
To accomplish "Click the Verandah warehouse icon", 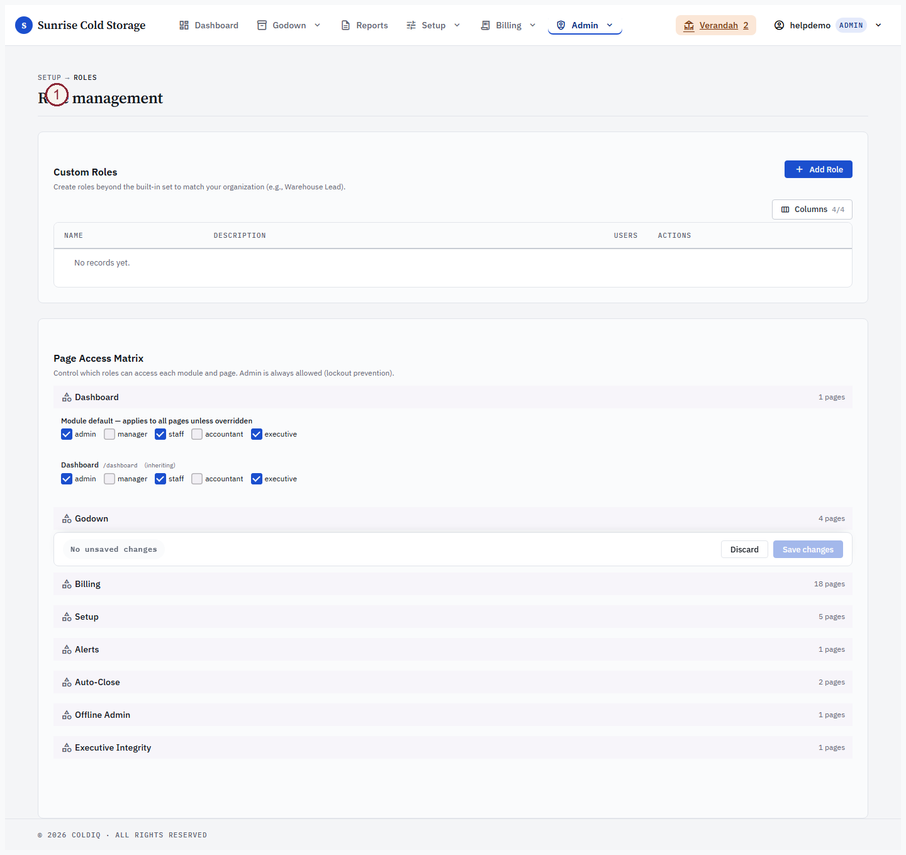I will 689,25.
